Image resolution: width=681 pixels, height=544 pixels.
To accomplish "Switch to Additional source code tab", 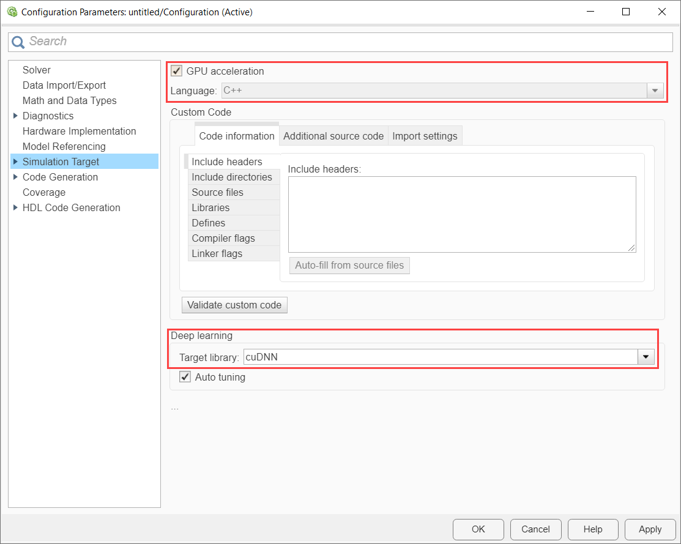I will coord(333,136).
